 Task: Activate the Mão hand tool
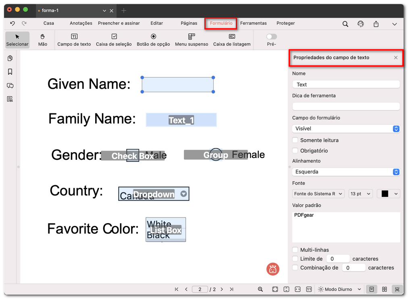pos(43,40)
